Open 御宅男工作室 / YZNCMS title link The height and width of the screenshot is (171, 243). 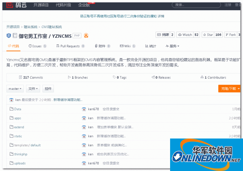(x=45, y=36)
